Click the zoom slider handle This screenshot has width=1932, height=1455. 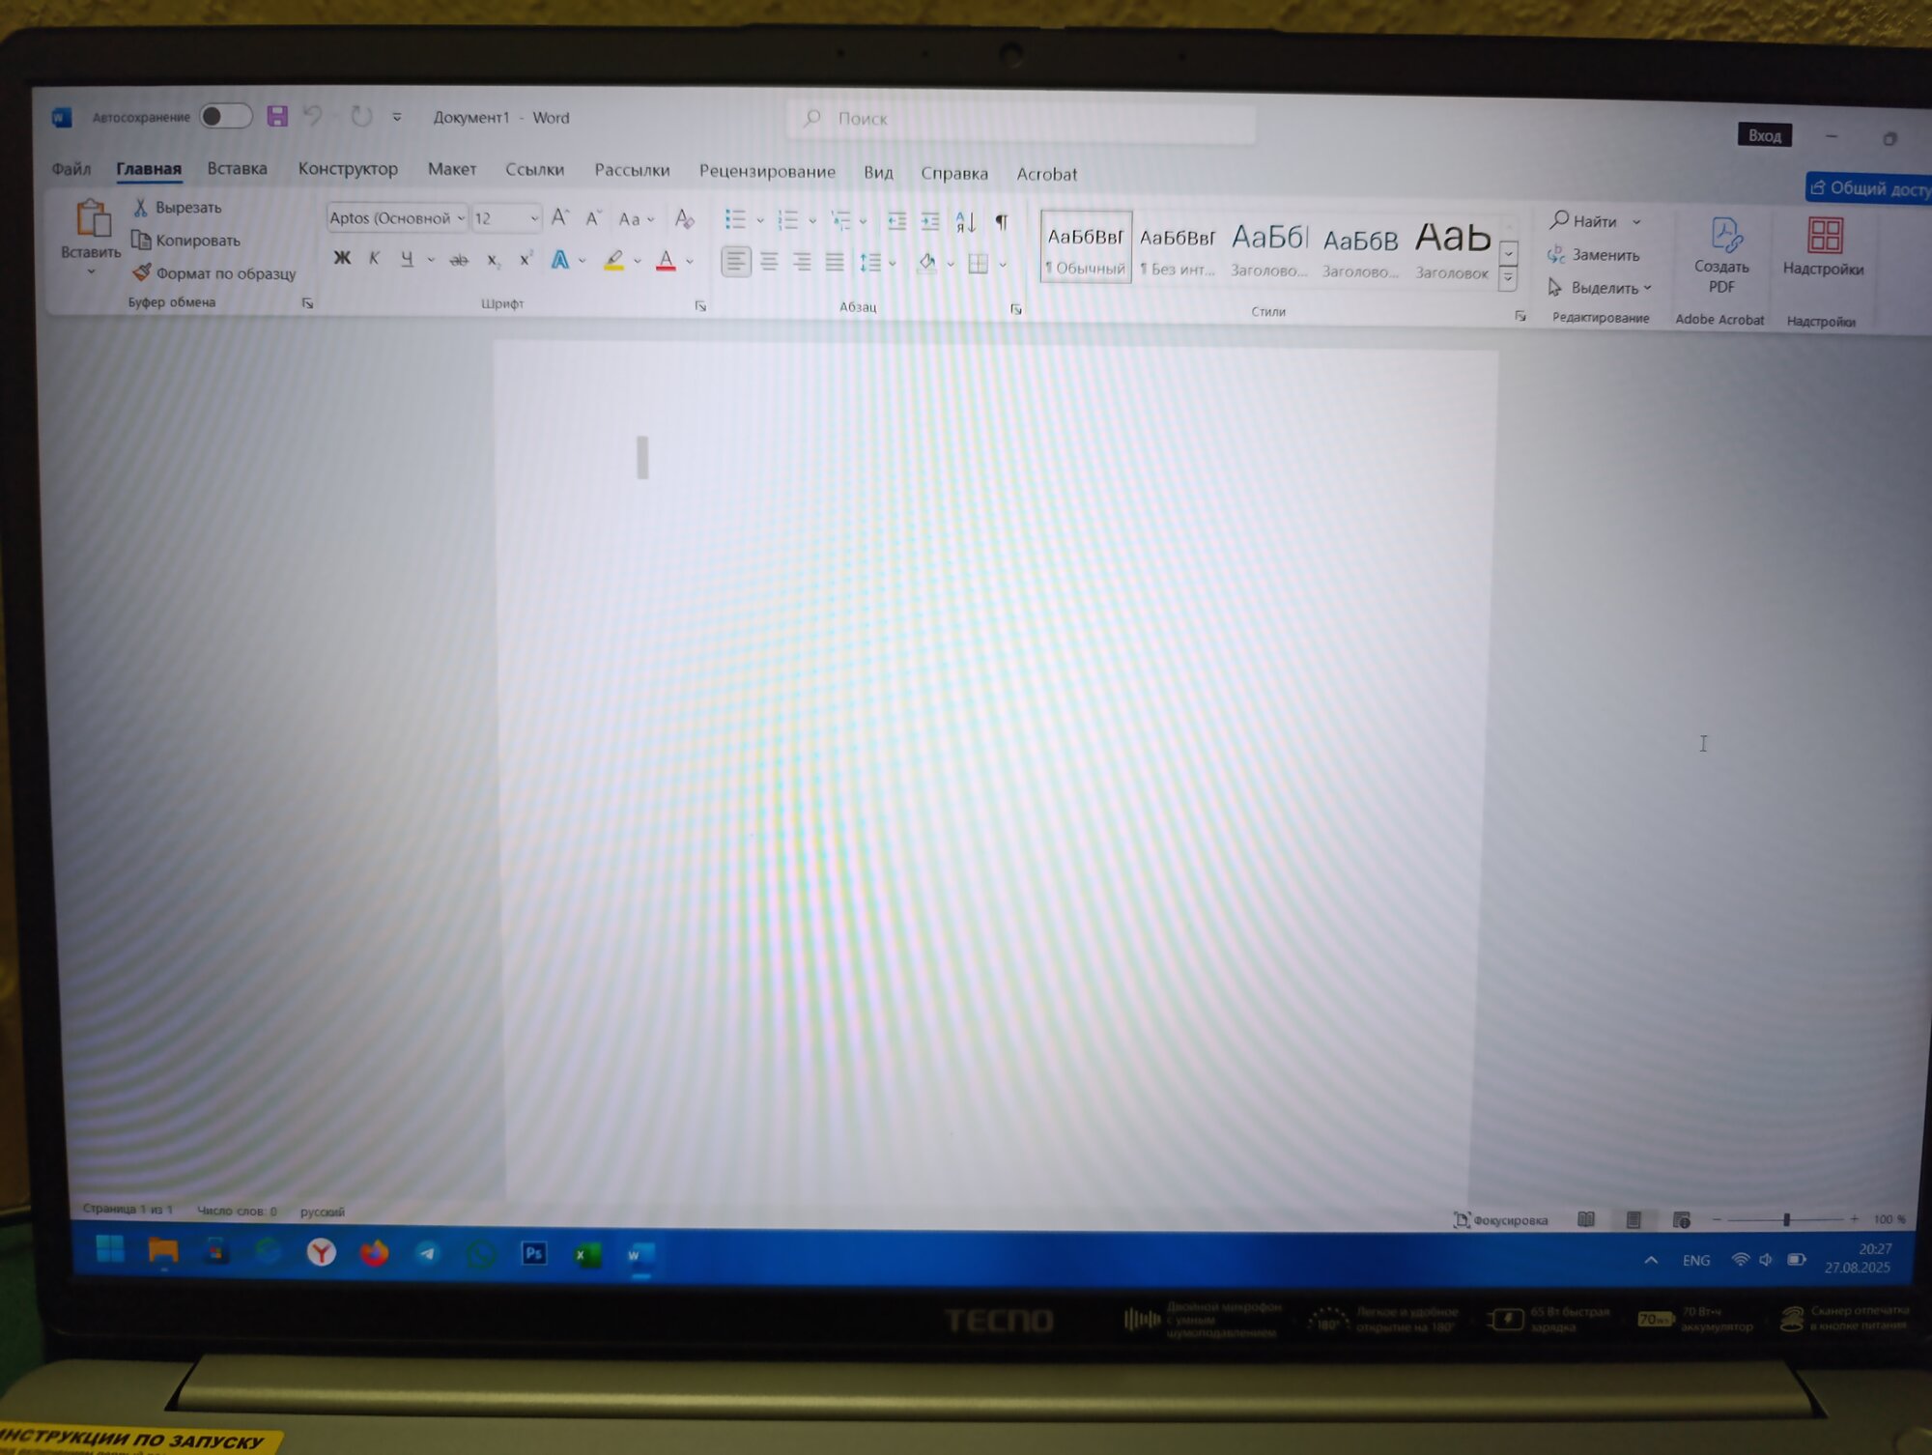coord(1787,1220)
